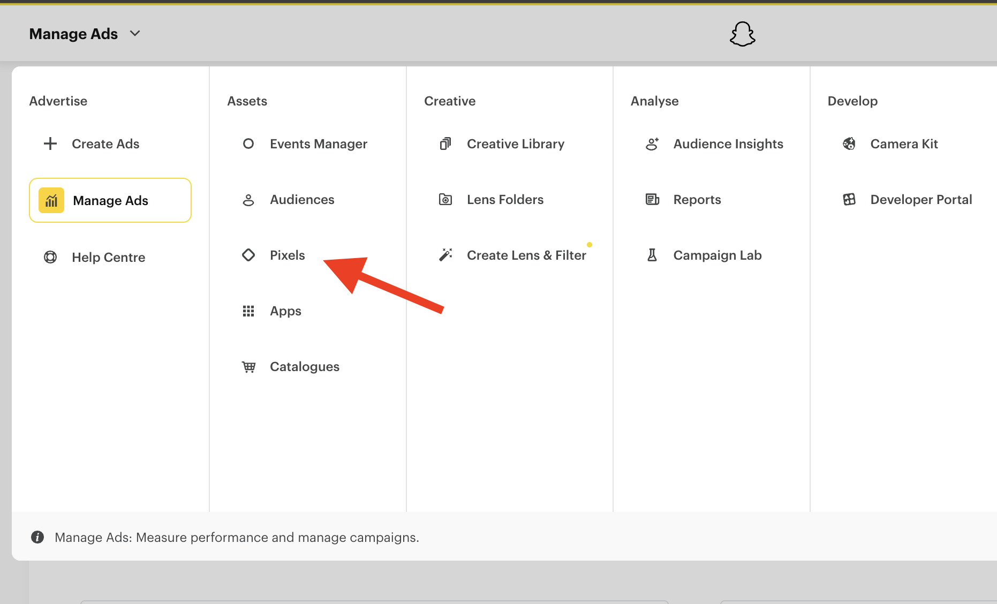Image resolution: width=997 pixels, height=604 pixels.
Task: Click the Snapchat ghost logo
Action: 743,34
